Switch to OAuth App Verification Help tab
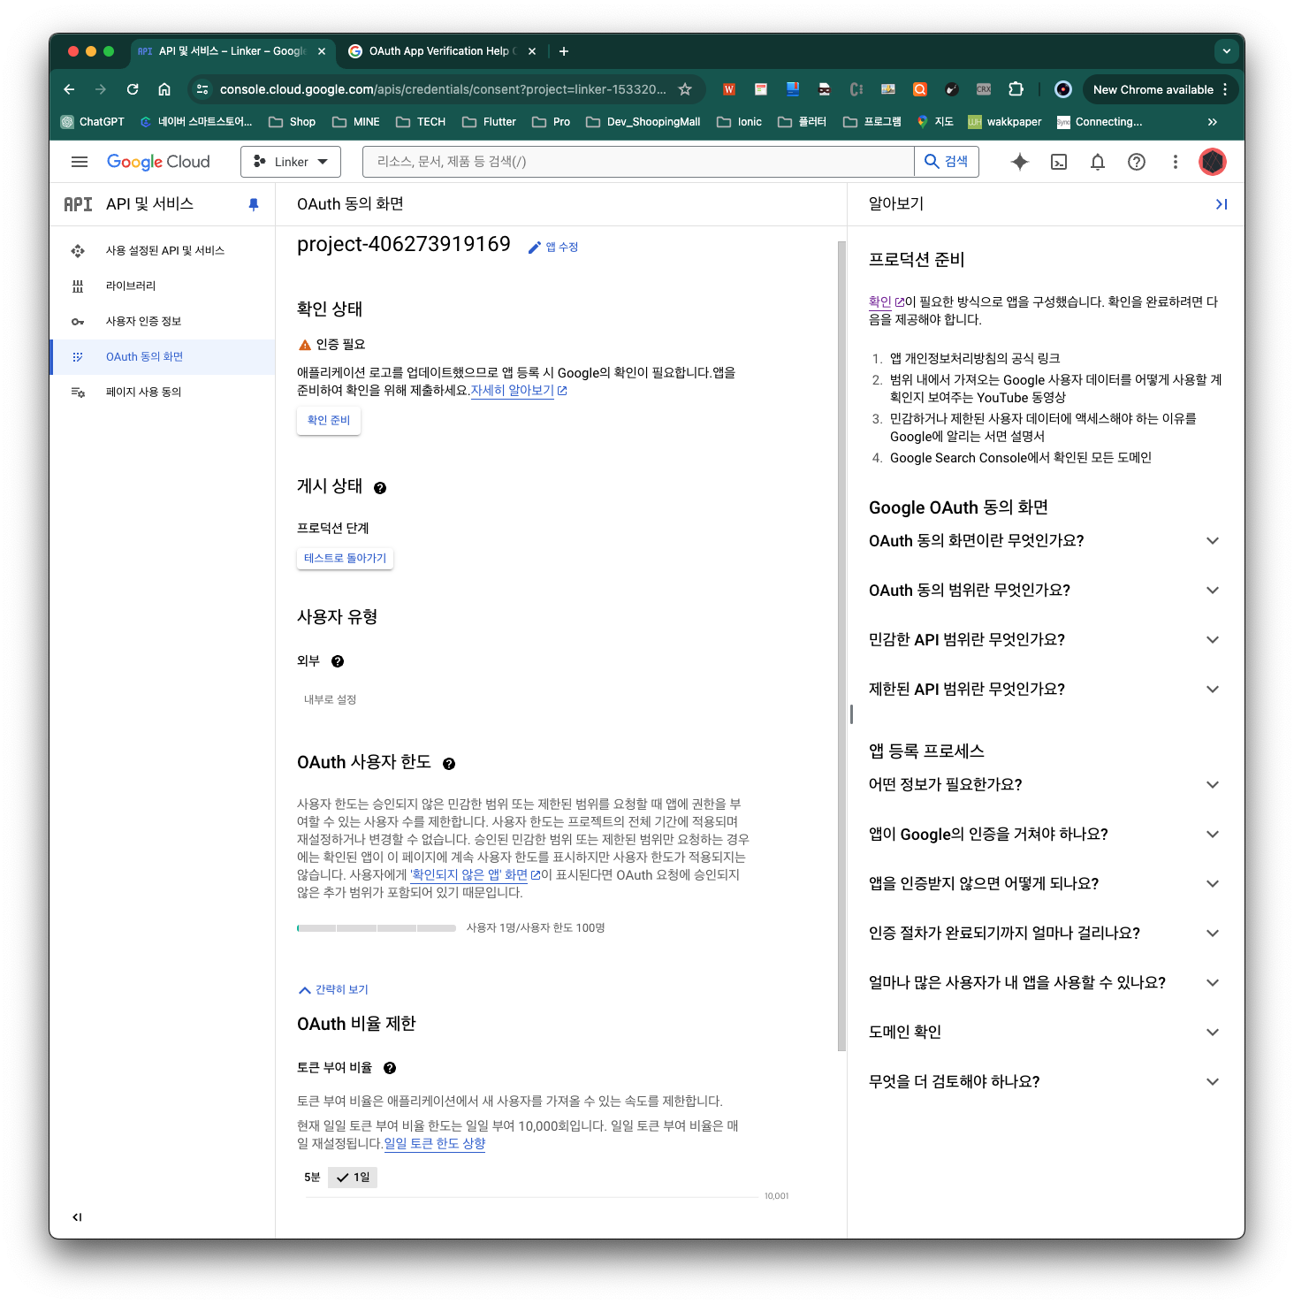Viewport: 1294px width, 1304px height. coord(438,51)
